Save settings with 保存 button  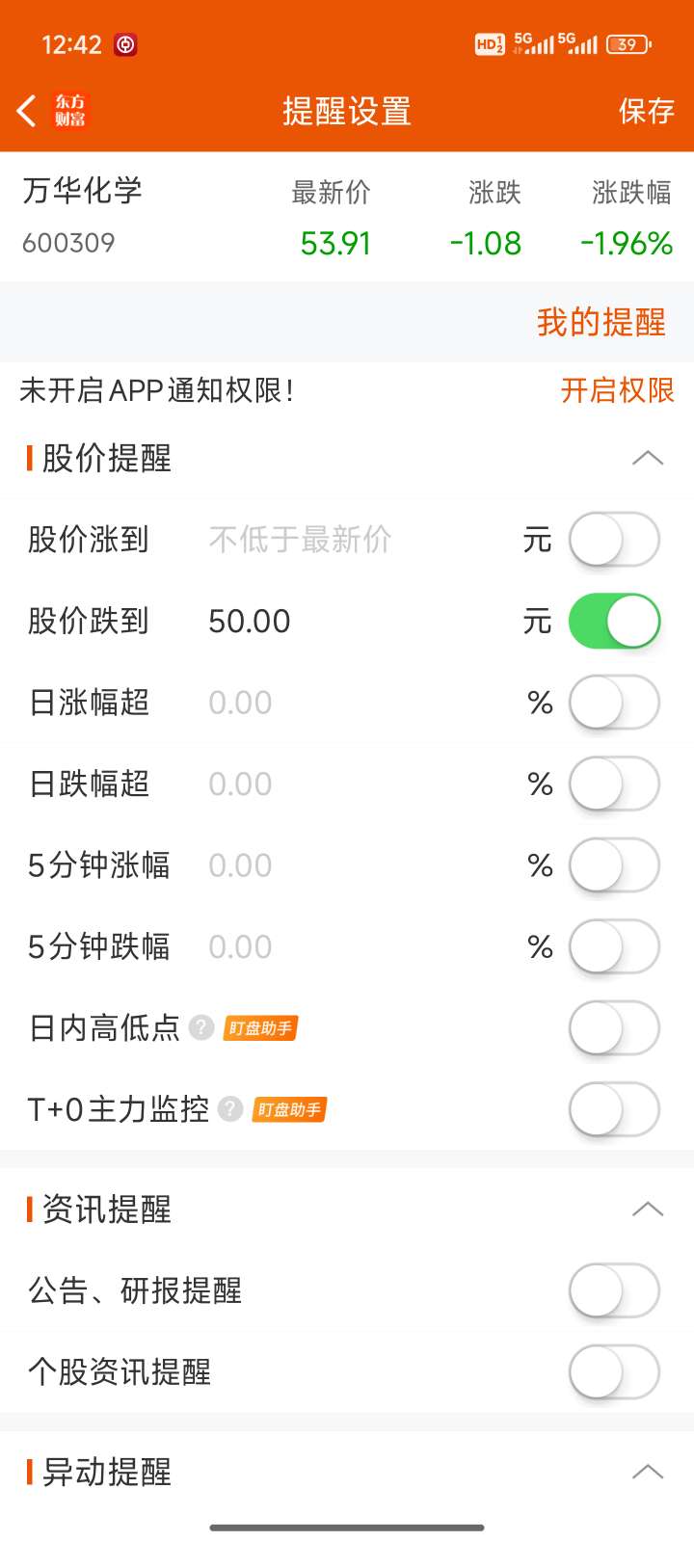[647, 111]
